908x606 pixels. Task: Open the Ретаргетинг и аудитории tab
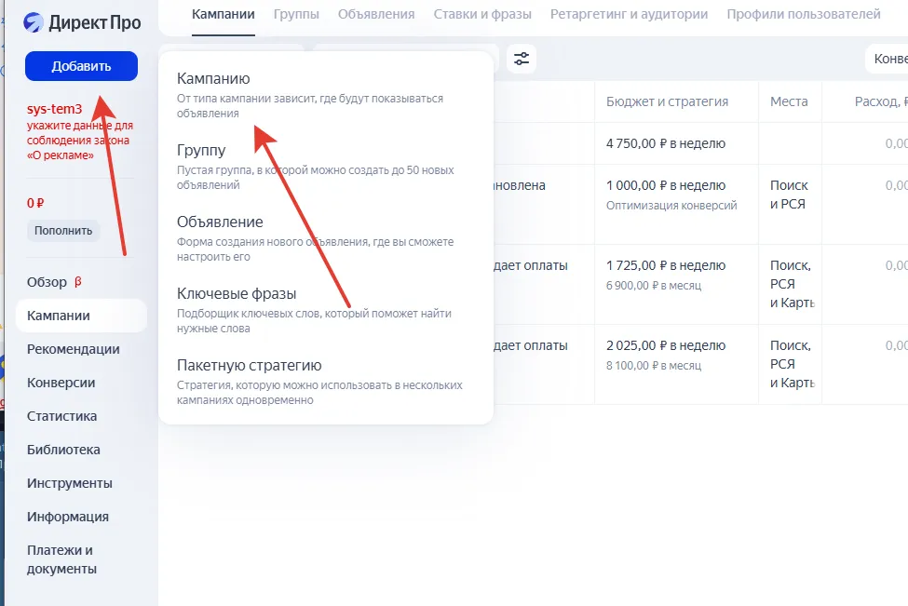click(629, 14)
